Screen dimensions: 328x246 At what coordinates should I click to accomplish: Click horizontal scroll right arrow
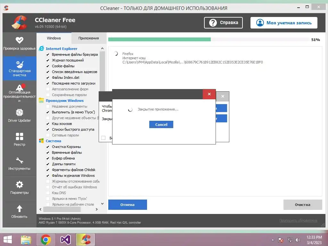click(97, 209)
